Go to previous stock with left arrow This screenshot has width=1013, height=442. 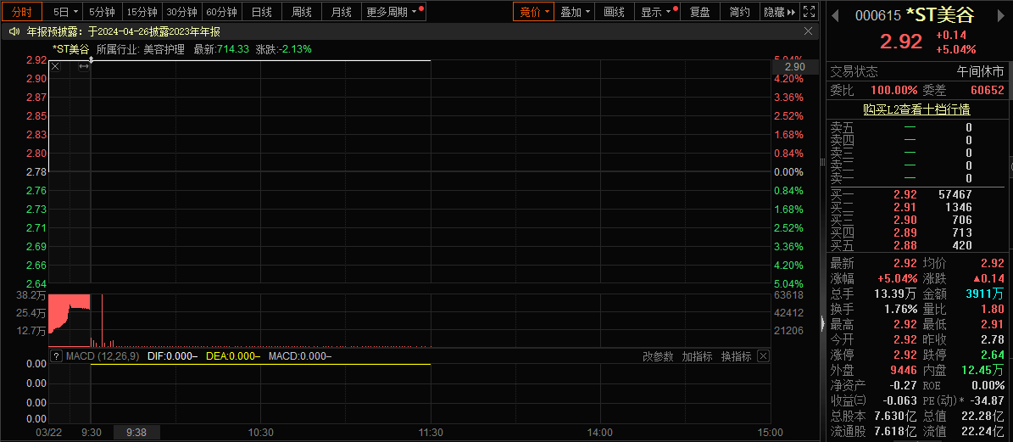834,15
